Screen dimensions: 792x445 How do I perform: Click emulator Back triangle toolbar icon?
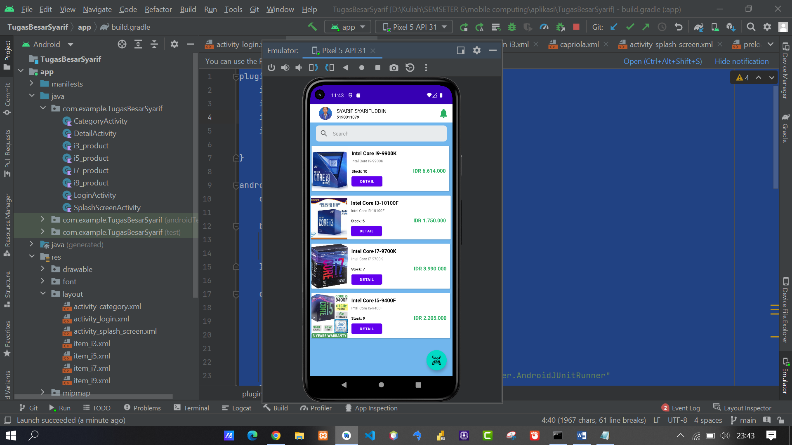pyautogui.click(x=346, y=68)
